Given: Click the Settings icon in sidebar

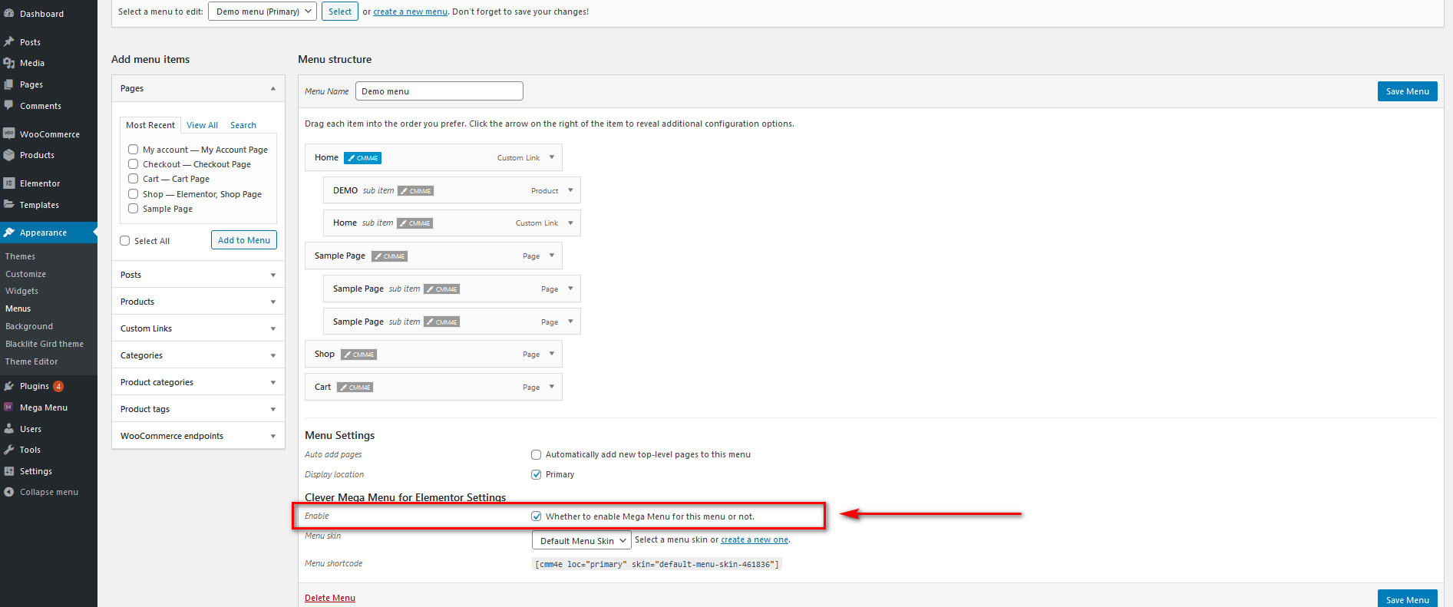Looking at the screenshot, I should click(x=9, y=471).
